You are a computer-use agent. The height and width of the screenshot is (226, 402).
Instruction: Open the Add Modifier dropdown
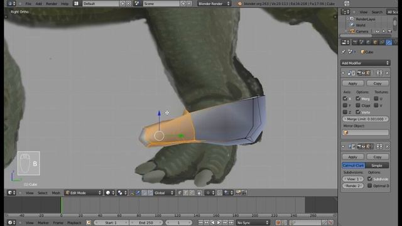(x=366, y=63)
